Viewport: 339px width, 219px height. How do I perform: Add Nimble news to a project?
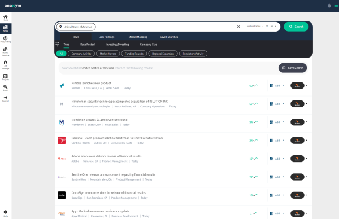click(x=275, y=86)
